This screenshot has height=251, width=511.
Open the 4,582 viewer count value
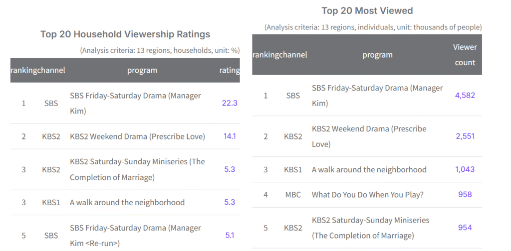[465, 95]
